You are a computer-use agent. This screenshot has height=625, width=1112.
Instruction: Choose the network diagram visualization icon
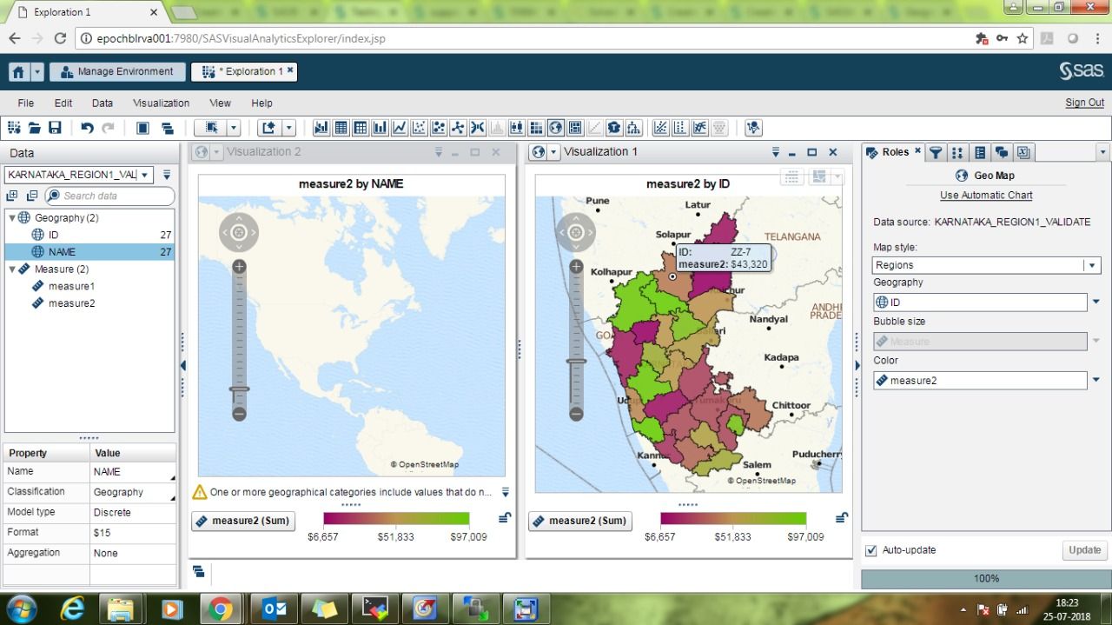click(x=456, y=128)
